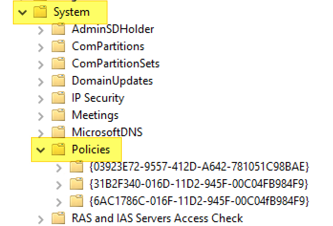Collapse the Policies folder node
The width and height of the screenshot is (333, 226).
click(41, 150)
